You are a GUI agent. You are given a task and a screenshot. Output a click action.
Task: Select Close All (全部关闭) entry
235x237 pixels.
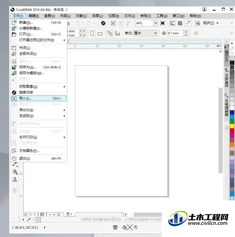pyautogui.click(x=39, y=54)
